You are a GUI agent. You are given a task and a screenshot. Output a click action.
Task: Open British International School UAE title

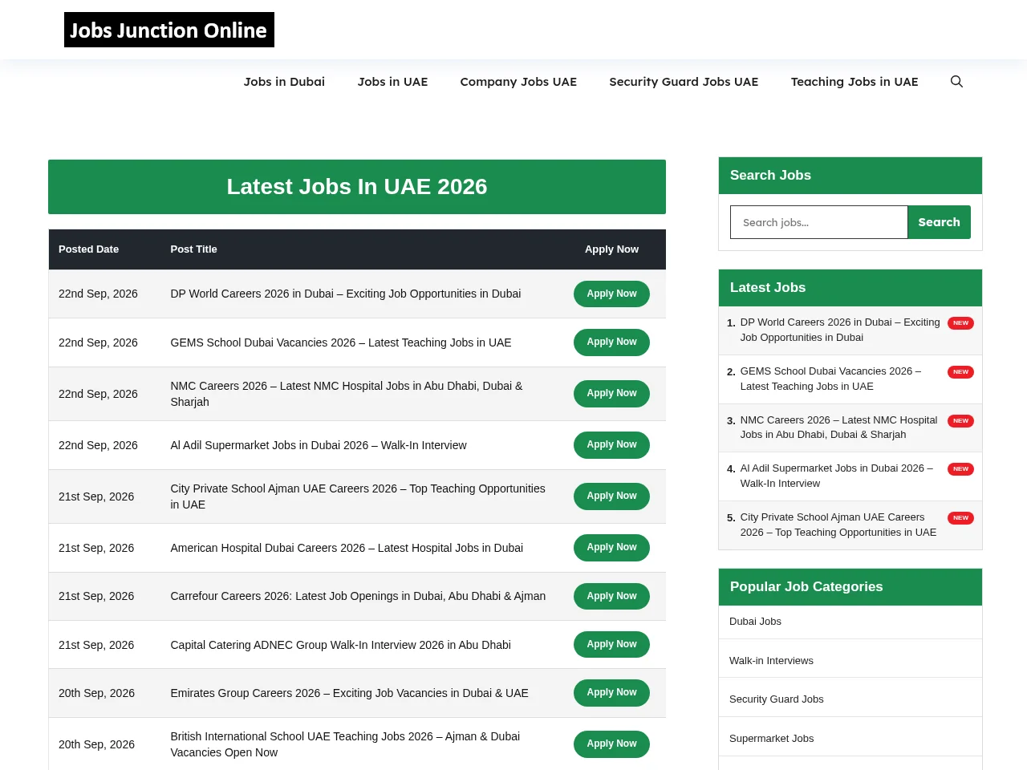coord(345,744)
